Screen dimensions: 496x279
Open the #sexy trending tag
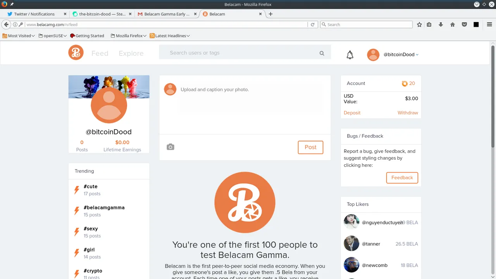(x=91, y=229)
